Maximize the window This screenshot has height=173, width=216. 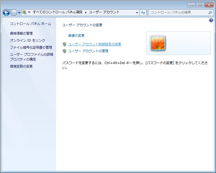[200, 5]
